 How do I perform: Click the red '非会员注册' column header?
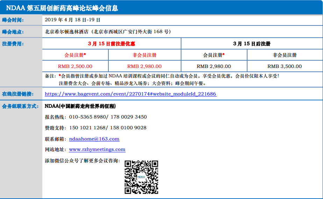tap(144, 55)
